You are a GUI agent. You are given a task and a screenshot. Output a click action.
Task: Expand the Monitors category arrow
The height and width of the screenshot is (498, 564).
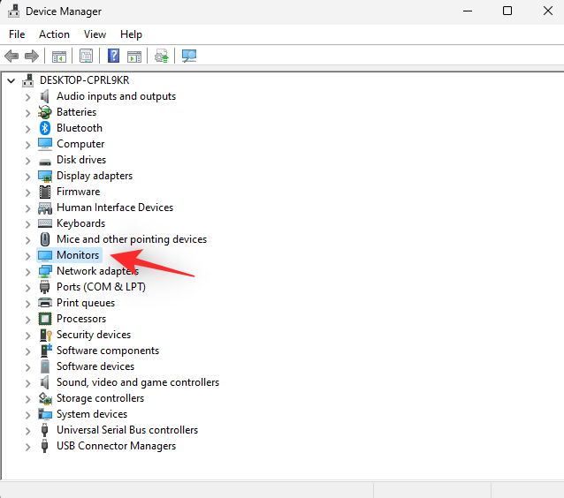pyautogui.click(x=27, y=255)
